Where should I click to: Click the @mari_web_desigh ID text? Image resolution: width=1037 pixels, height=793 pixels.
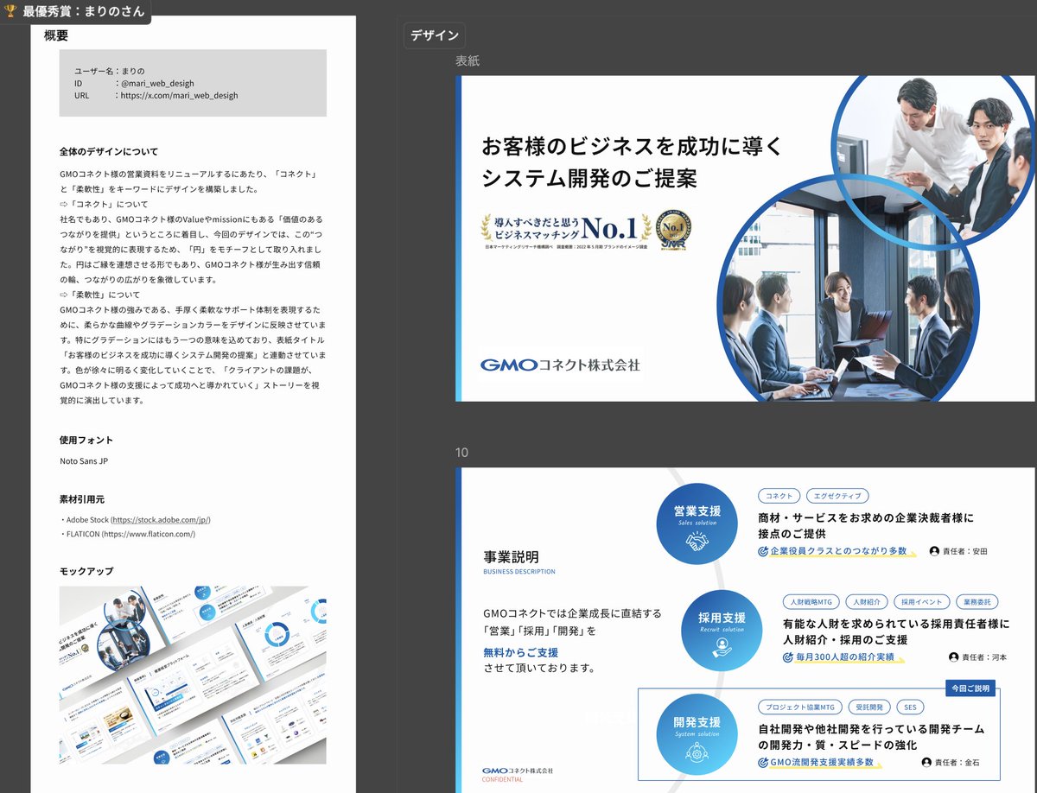[x=157, y=84]
